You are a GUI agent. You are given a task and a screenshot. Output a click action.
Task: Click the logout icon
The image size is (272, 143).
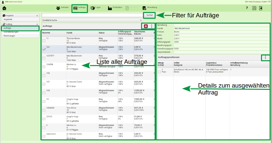[261, 8]
